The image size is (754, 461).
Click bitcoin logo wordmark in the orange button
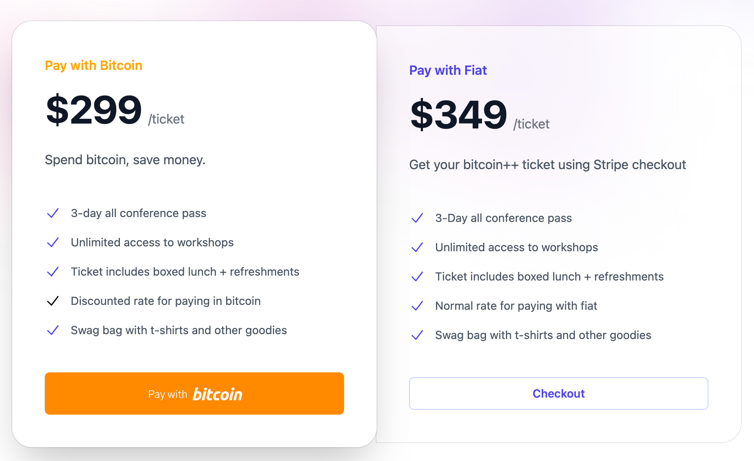[217, 394]
